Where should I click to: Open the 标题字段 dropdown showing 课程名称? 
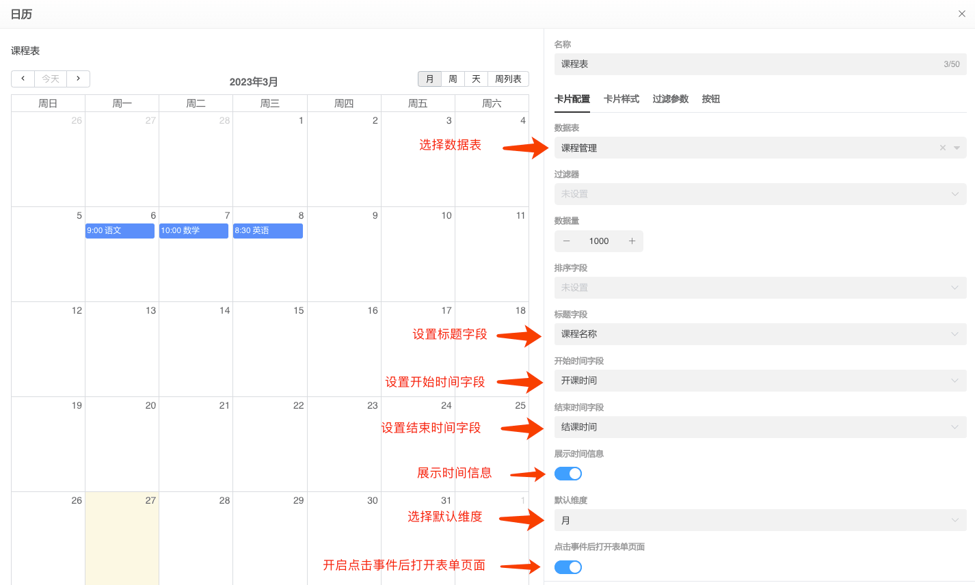[759, 334]
